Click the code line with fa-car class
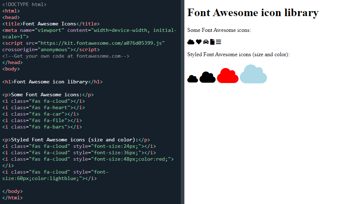 click(x=41, y=114)
